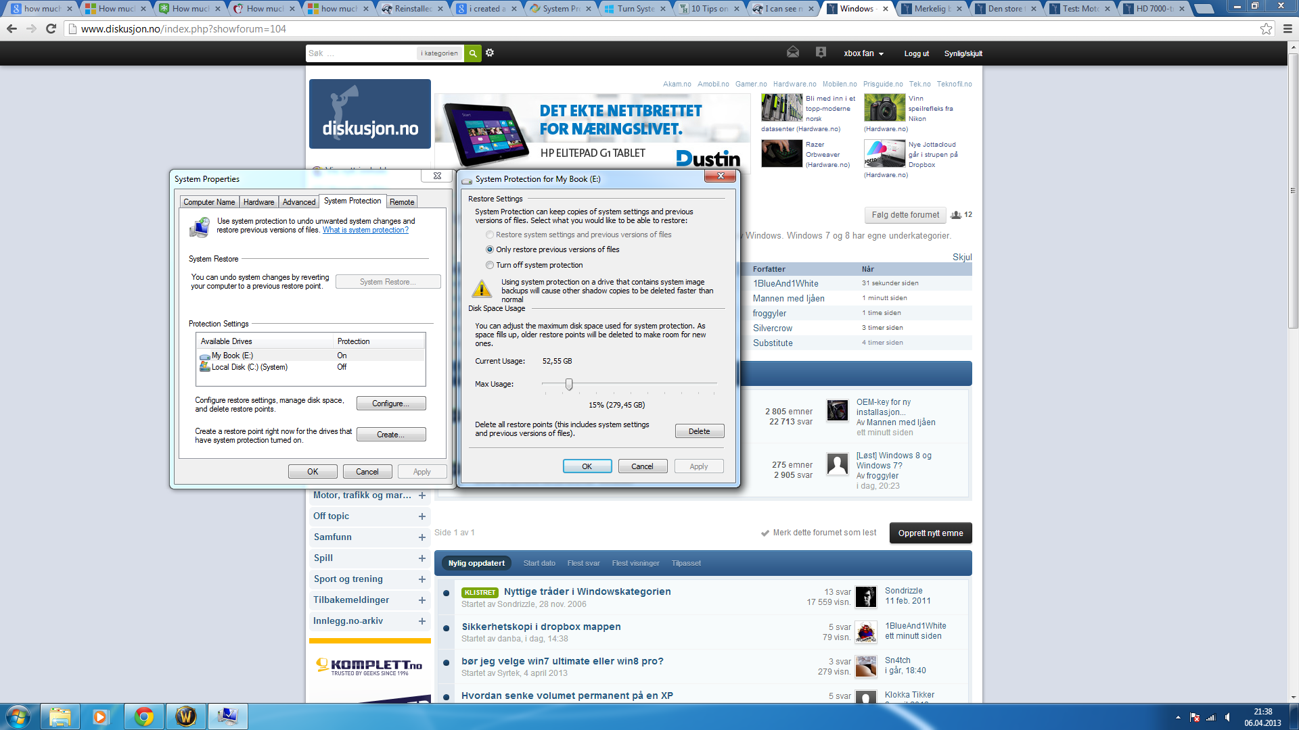Screen dimensions: 1299x730
Task: Confirm OK in System Protection dialog
Action: coord(587,466)
